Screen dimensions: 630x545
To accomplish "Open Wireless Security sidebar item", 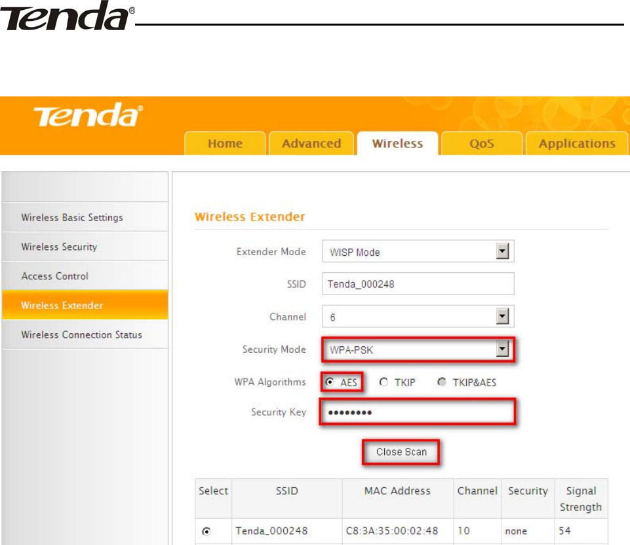I will click(x=85, y=247).
